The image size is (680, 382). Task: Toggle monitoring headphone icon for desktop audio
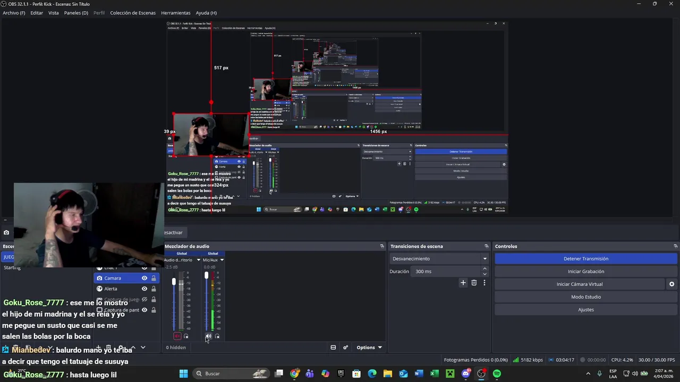coord(186,336)
